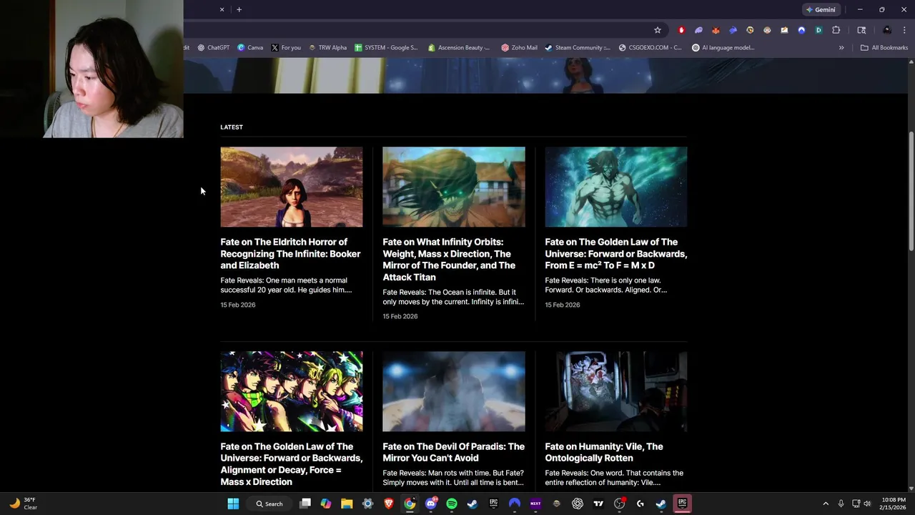Open the Windows Start menu

tap(233, 504)
